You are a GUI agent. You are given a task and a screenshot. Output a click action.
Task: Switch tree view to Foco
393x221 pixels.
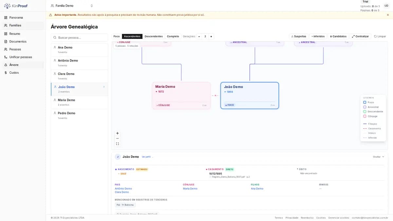click(x=117, y=36)
